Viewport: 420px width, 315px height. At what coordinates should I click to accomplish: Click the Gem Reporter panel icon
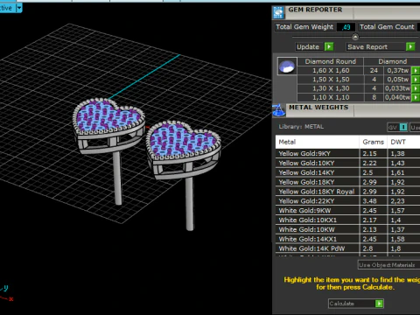click(x=278, y=12)
